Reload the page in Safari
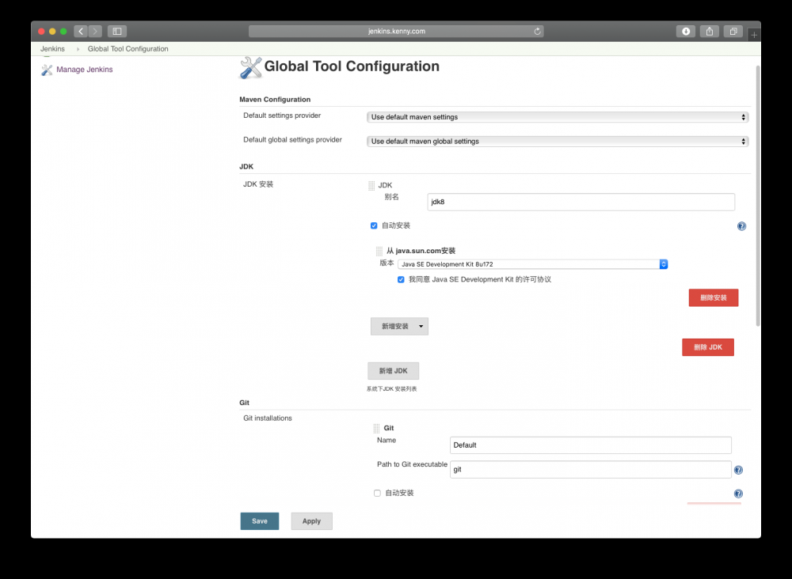 pyautogui.click(x=537, y=31)
